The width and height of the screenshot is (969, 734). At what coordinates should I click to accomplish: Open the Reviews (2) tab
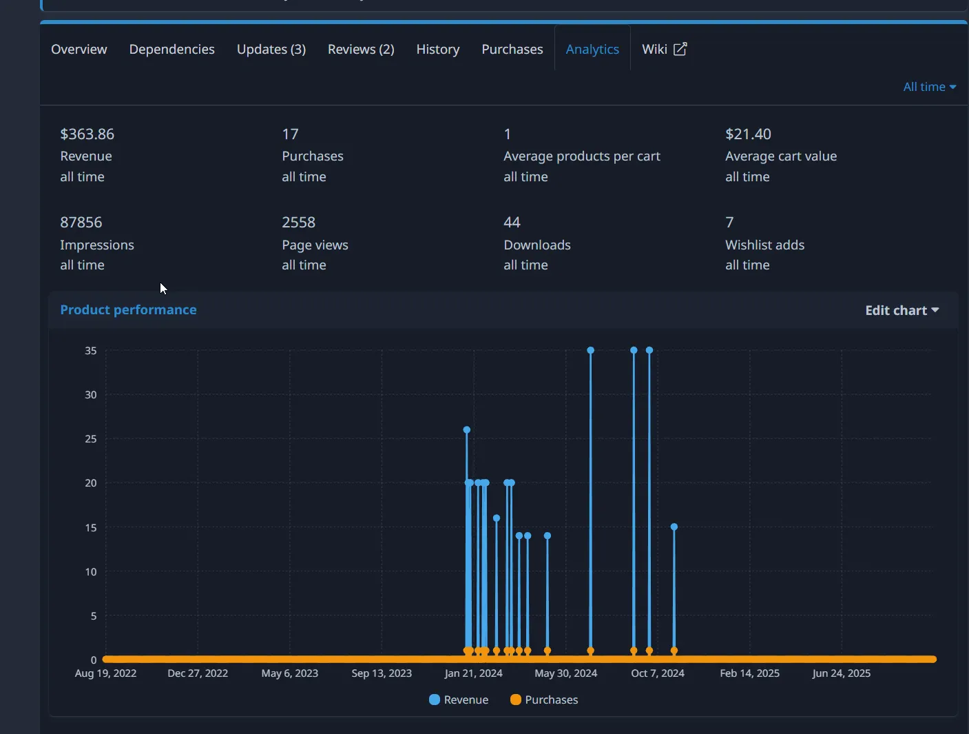pos(361,50)
